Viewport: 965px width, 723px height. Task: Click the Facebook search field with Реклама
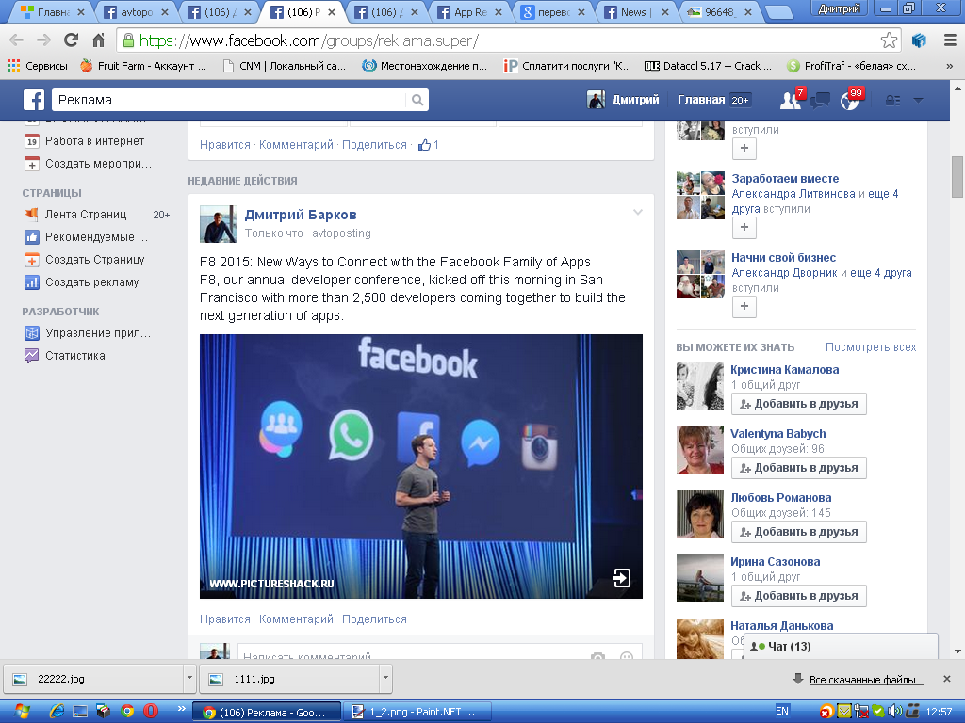click(229, 100)
